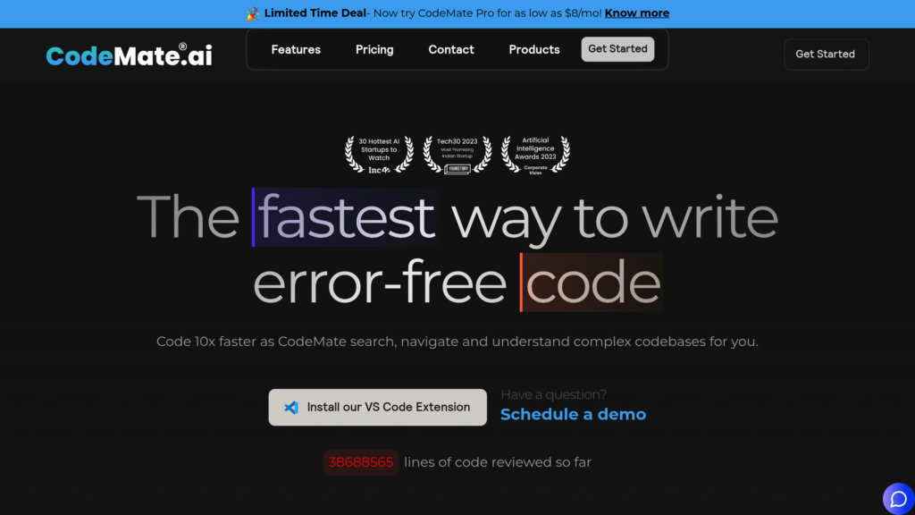Open the Artificial Intelligence Awards 2023 badge
The height and width of the screenshot is (515, 915).
pyautogui.click(x=535, y=155)
